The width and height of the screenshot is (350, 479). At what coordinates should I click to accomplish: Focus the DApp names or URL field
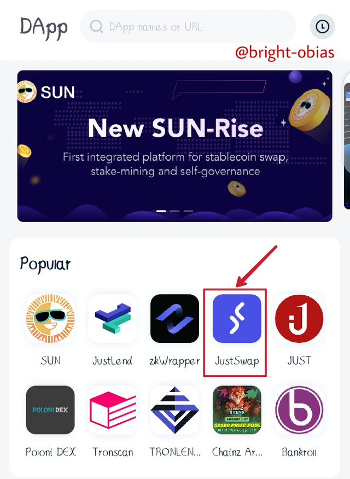pyautogui.click(x=188, y=27)
